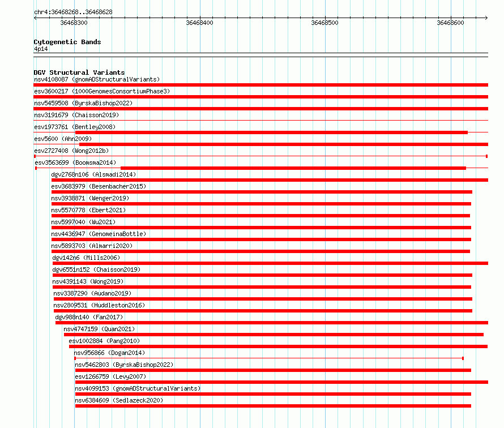This screenshot has height=428, width=504.
Task: Click the red bar under esv5600 (Ahn2009)
Action: pyautogui.click(x=284, y=144)
